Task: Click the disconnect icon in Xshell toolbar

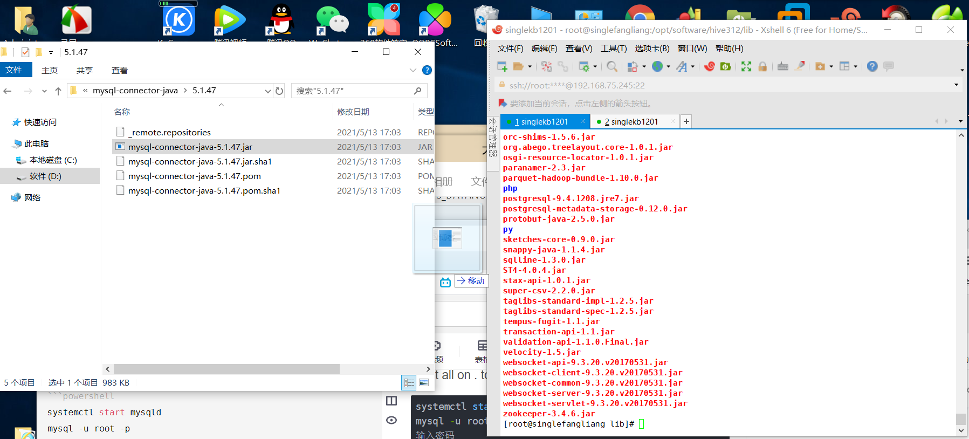Action: pos(547,66)
